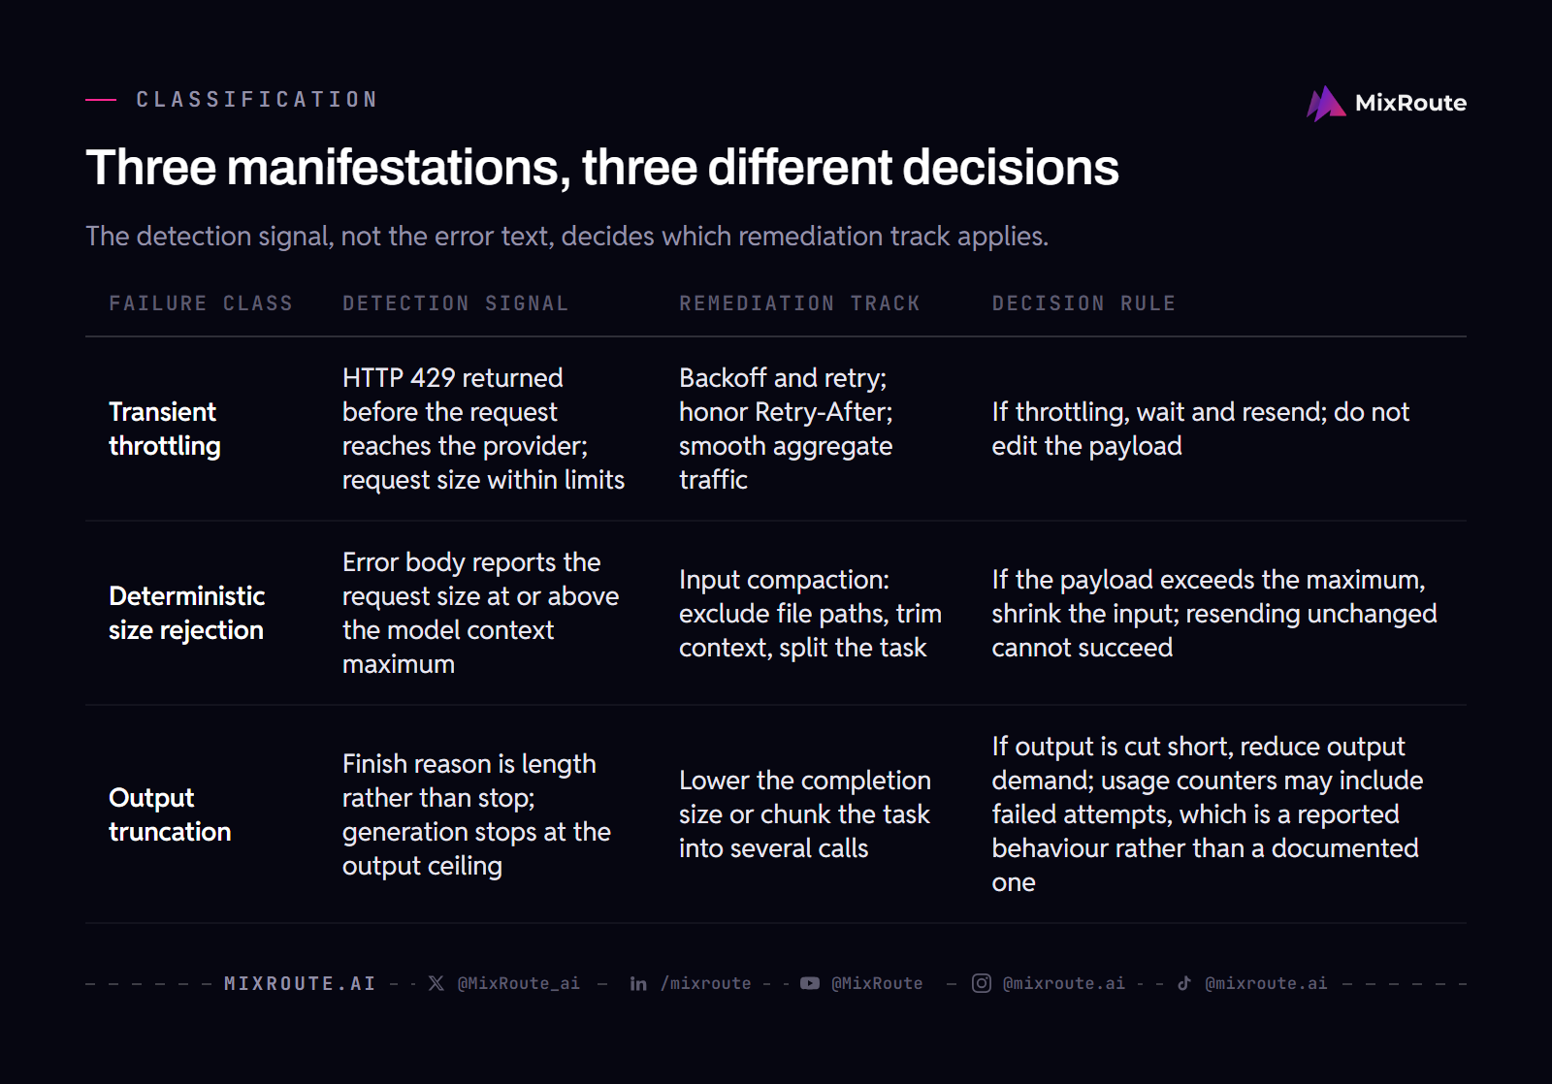
Task: Open the /mixroute LinkedIn handle
Action: click(x=706, y=983)
